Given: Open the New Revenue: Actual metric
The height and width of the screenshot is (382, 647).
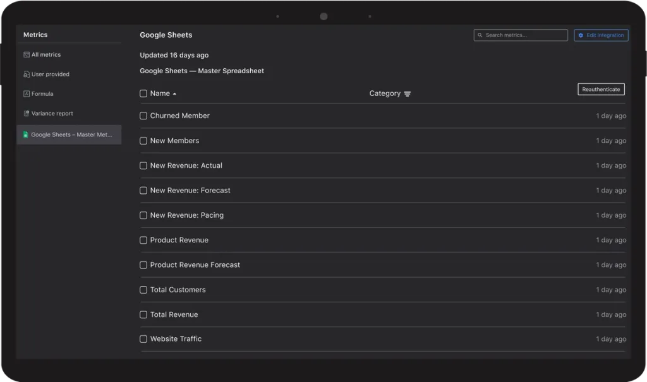Looking at the screenshot, I should (186, 165).
